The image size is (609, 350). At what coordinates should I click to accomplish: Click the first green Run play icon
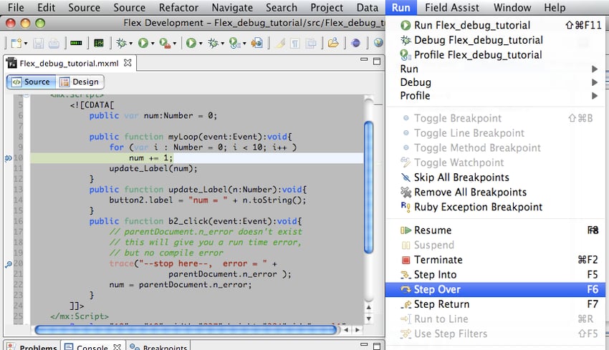pos(143,43)
